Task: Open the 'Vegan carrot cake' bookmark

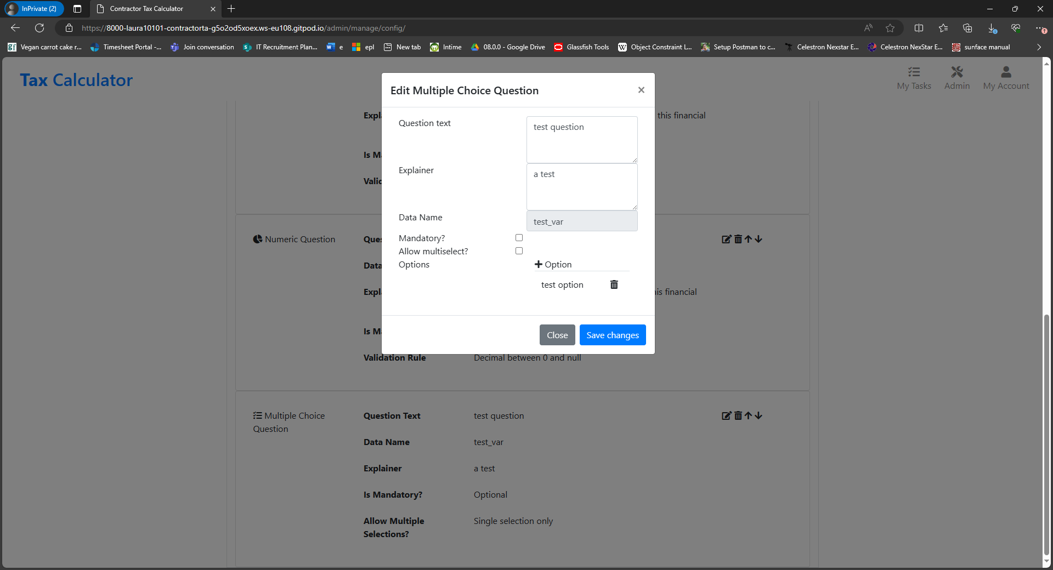Action: tap(45, 47)
